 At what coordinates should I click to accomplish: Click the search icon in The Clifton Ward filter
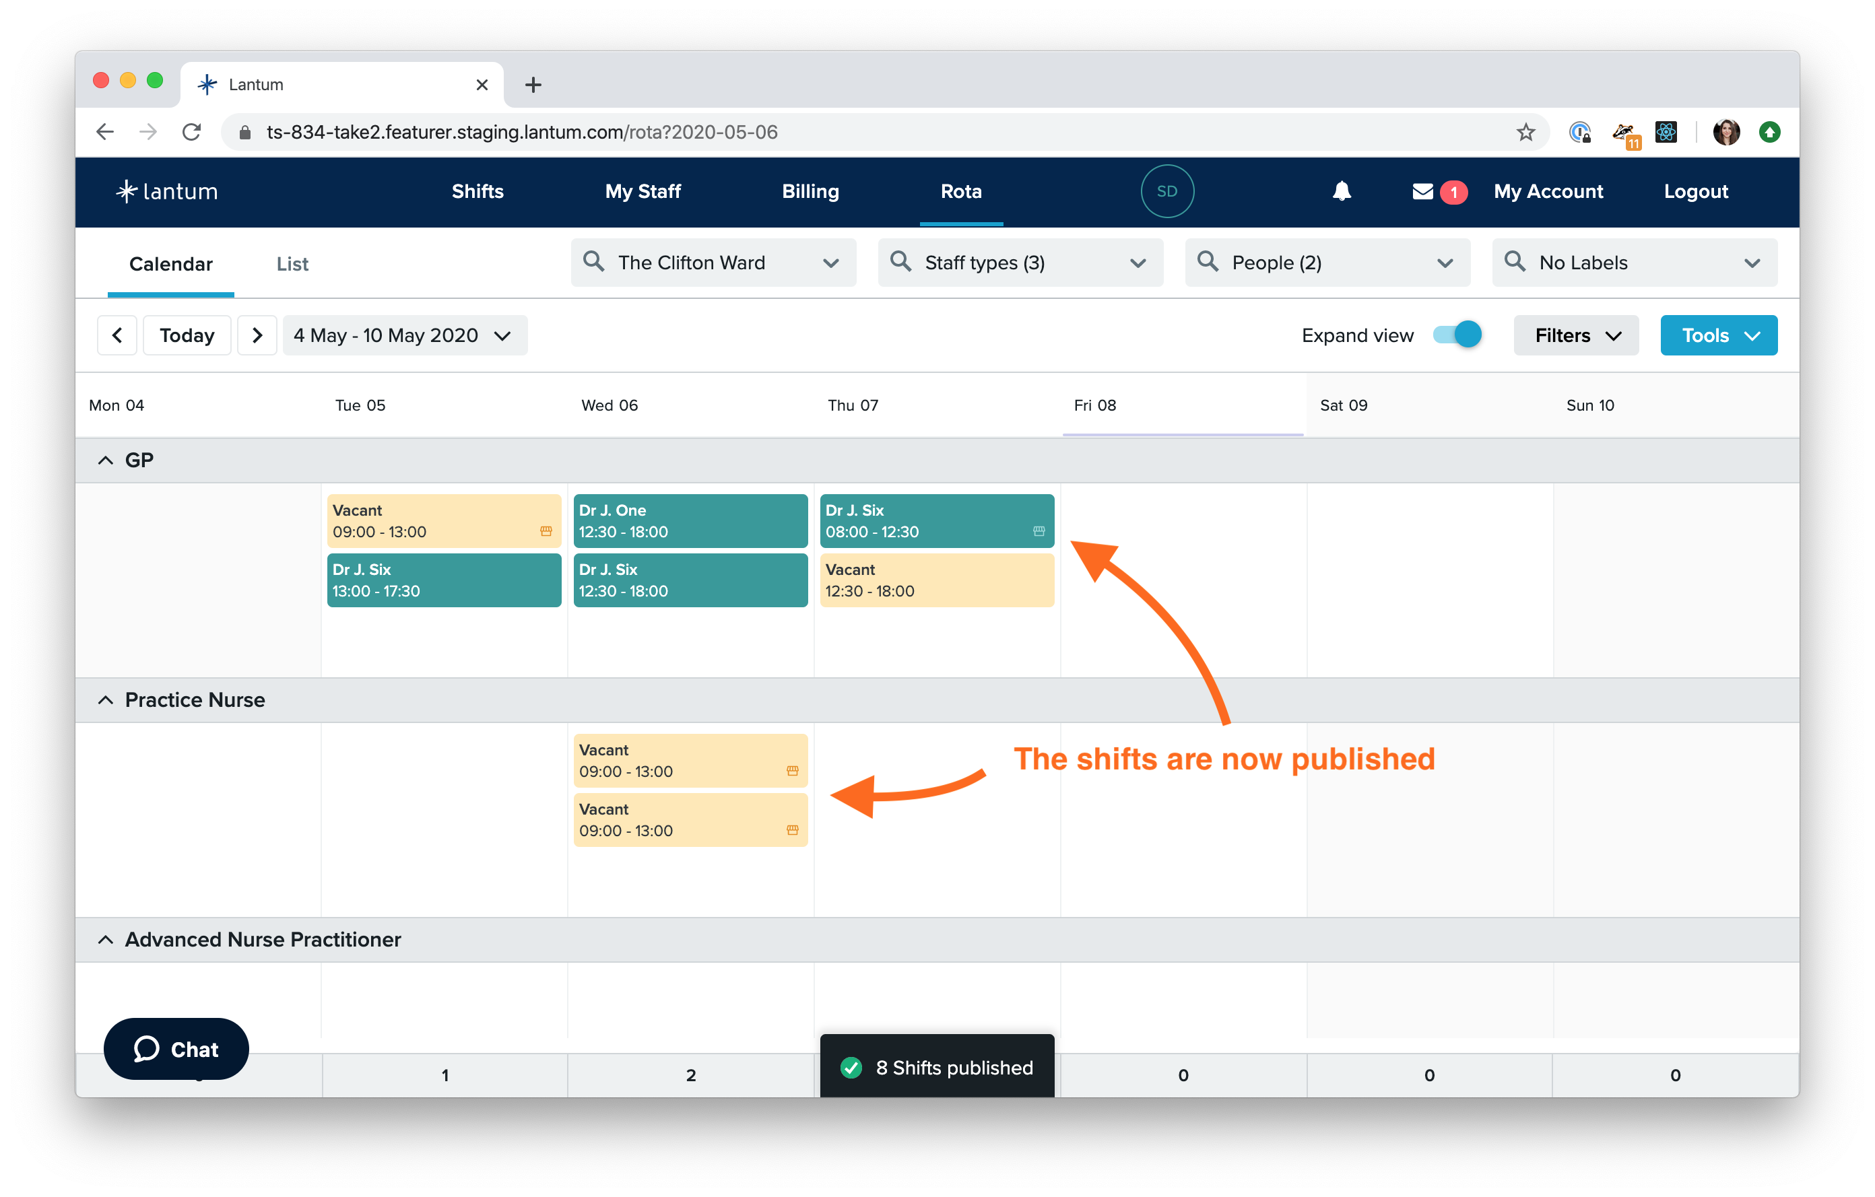coord(593,261)
